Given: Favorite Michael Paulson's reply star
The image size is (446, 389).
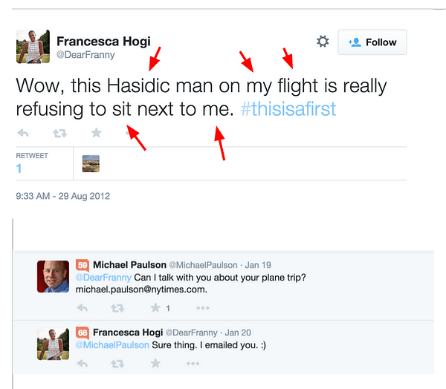Looking at the screenshot, I should tap(155, 307).
